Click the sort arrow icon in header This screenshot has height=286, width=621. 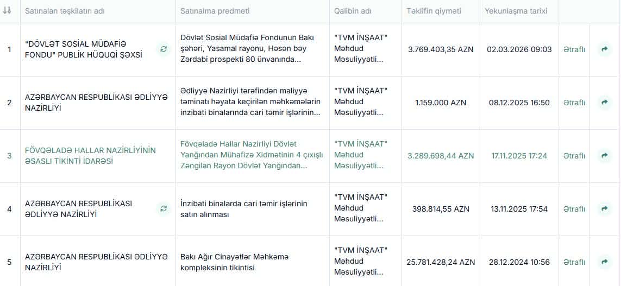click(7, 11)
